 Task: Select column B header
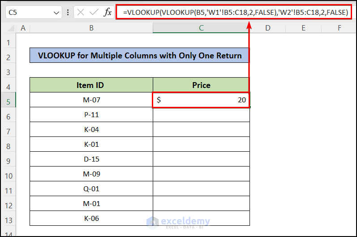coord(91,28)
